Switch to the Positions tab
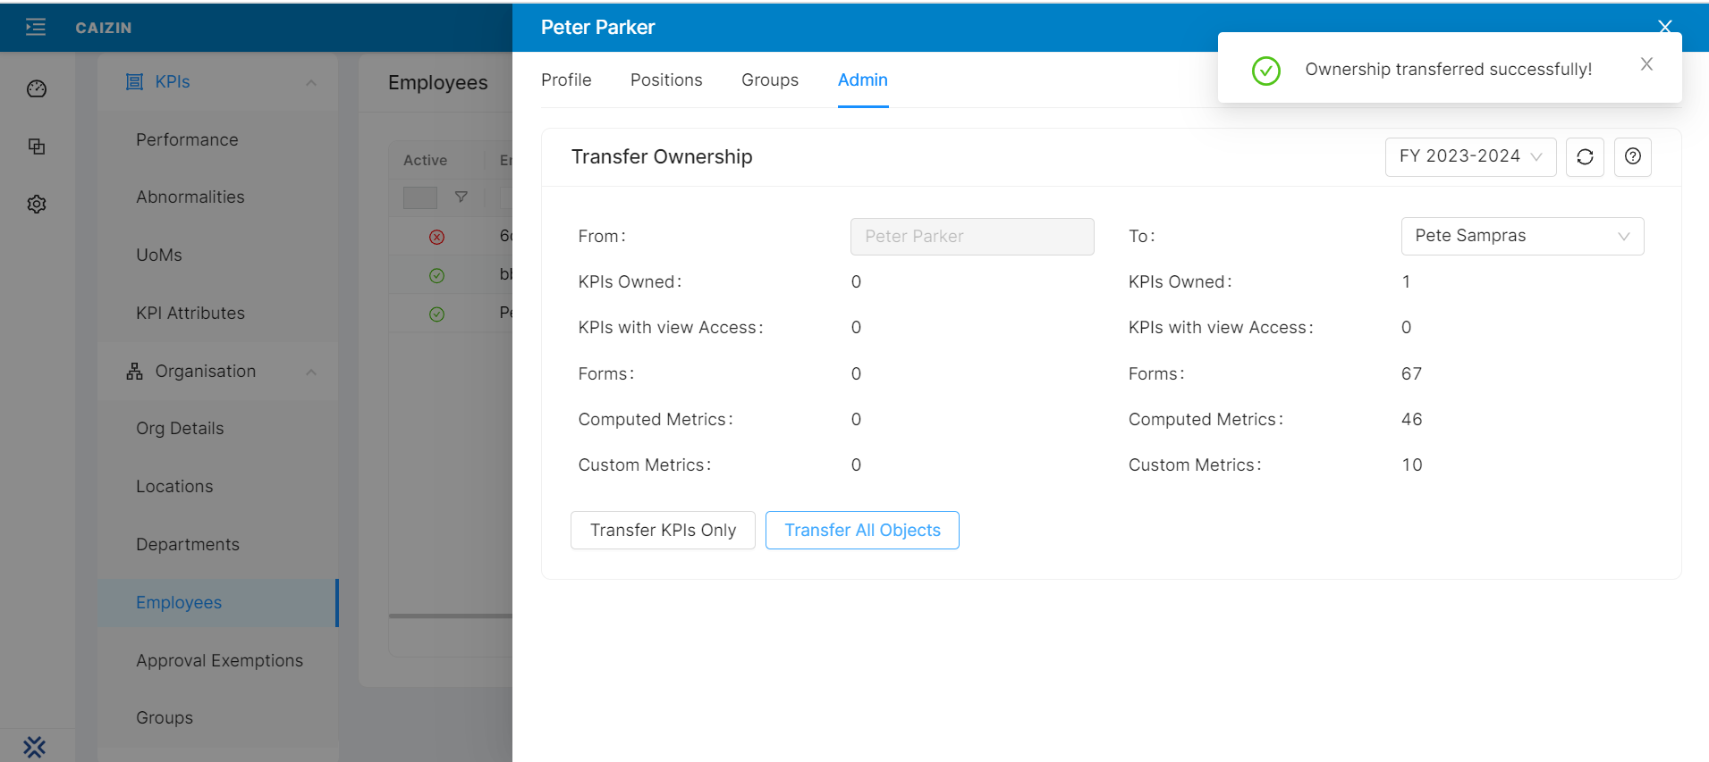The height and width of the screenshot is (762, 1709). 666,80
